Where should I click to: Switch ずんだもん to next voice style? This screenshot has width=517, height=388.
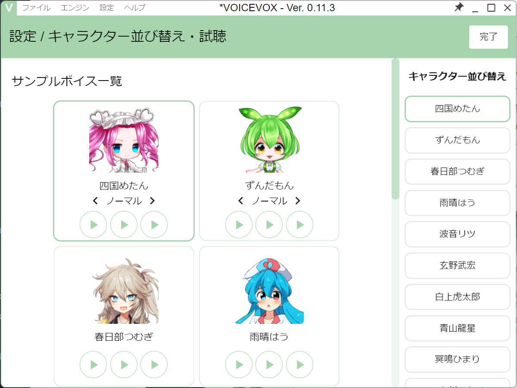[x=298, y=201]
